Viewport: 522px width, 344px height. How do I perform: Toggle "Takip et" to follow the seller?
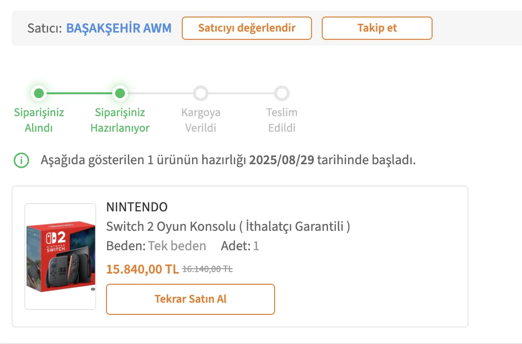tap(377, 28)
